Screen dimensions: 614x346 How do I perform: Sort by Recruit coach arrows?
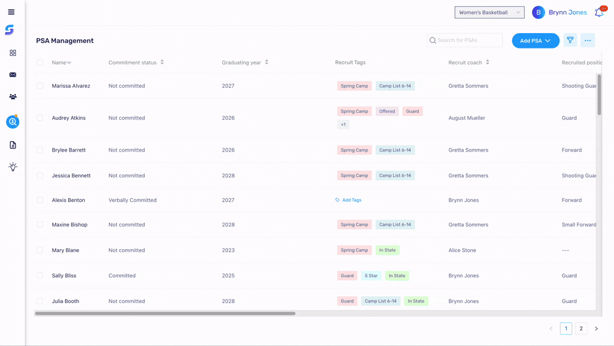pyautogui.click(x=488, y=62)
